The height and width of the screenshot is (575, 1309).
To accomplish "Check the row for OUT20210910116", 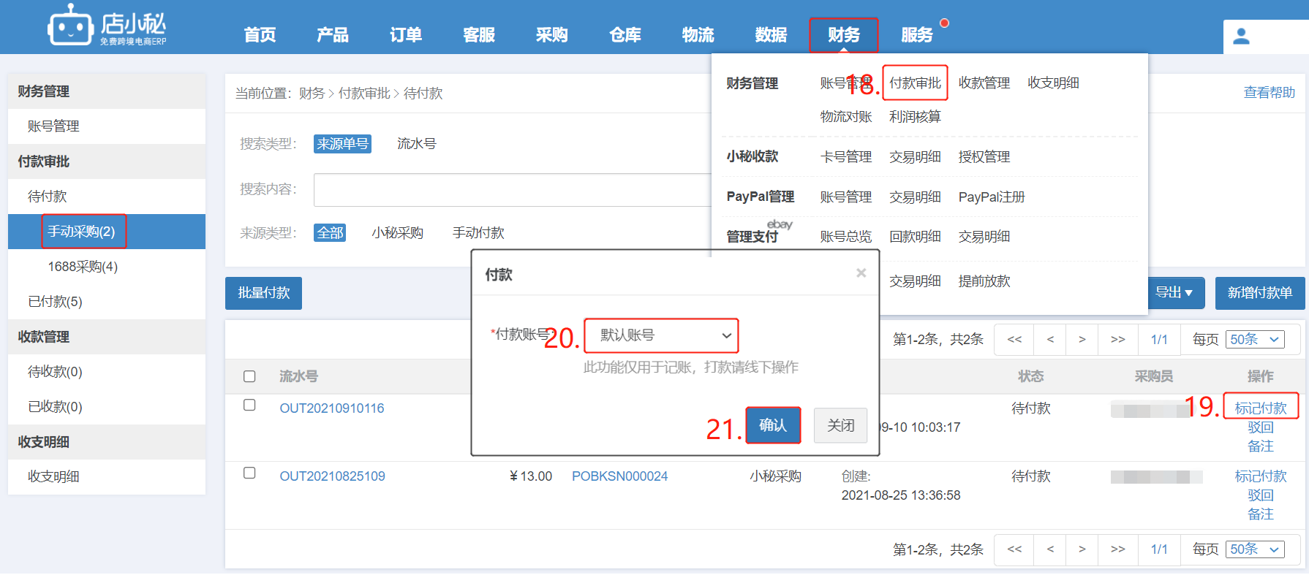I will coord(249,405).
